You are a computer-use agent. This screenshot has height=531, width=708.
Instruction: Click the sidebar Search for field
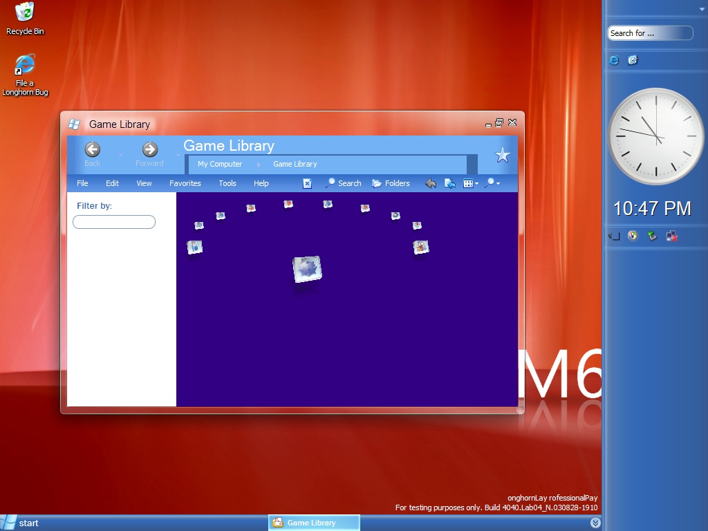point(650,33)
